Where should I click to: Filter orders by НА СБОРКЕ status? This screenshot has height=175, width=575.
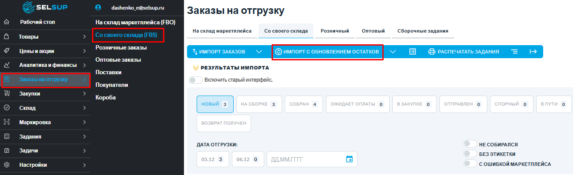click(259, 104)
